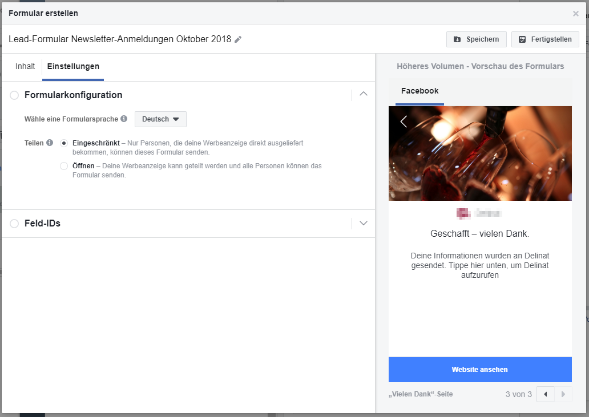Go to previous preview page

[x=546, y=394]
